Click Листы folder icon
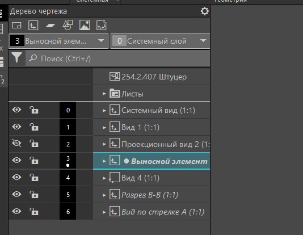The width and height of the screenshot is (303, 235). pyautogui.click(x=115, y=93)
